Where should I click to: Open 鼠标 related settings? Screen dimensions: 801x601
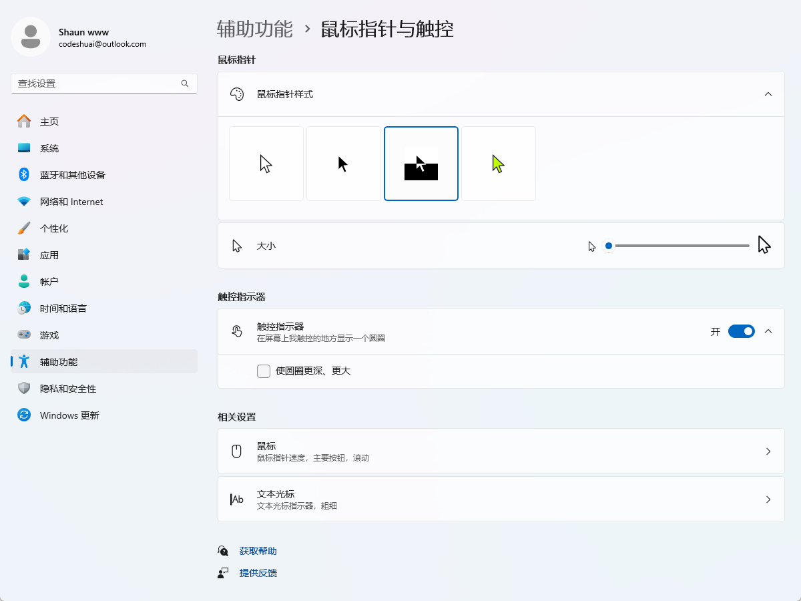(x=501, y=451)
